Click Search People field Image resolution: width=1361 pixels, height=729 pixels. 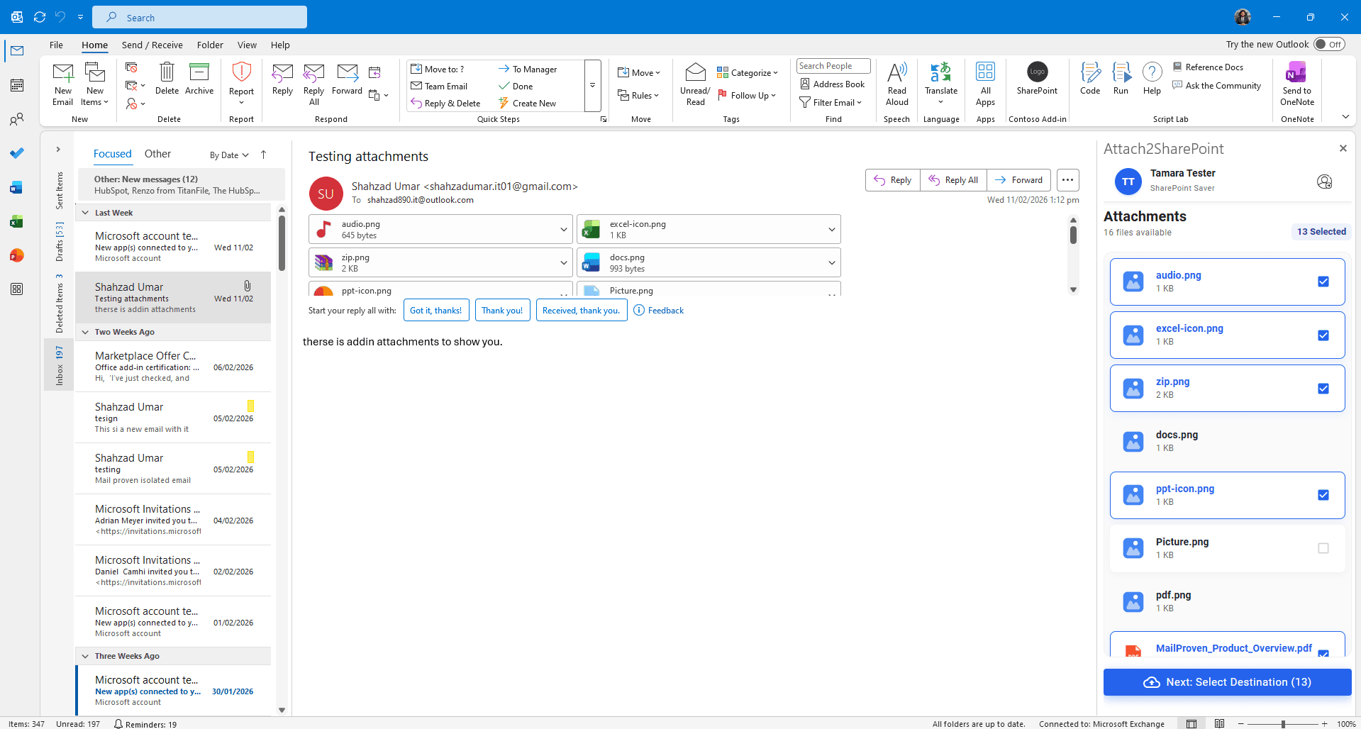pos(833,66)
